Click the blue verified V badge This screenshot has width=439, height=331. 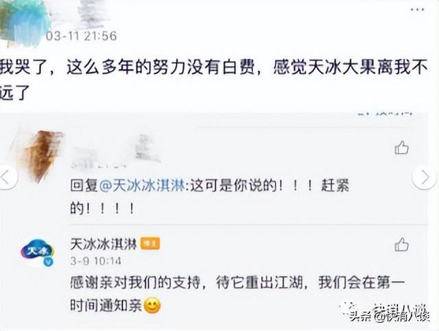point(48,262)
